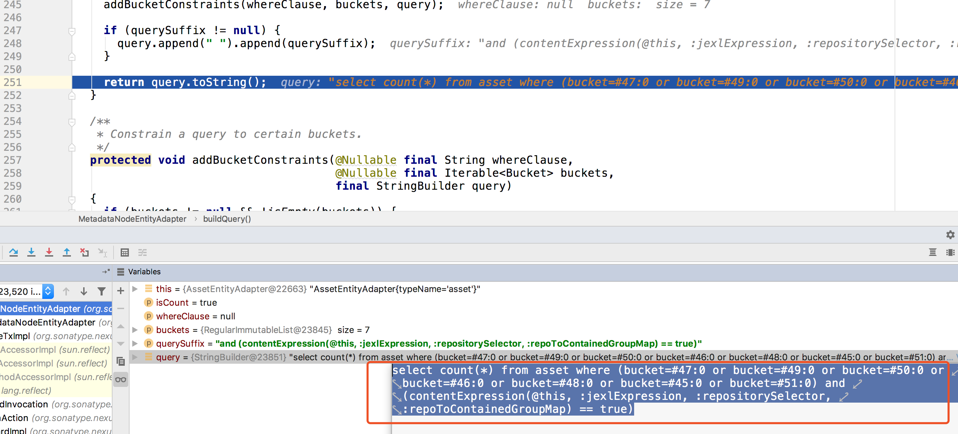Toggle fold marker at line 260

tap(72, 200)
